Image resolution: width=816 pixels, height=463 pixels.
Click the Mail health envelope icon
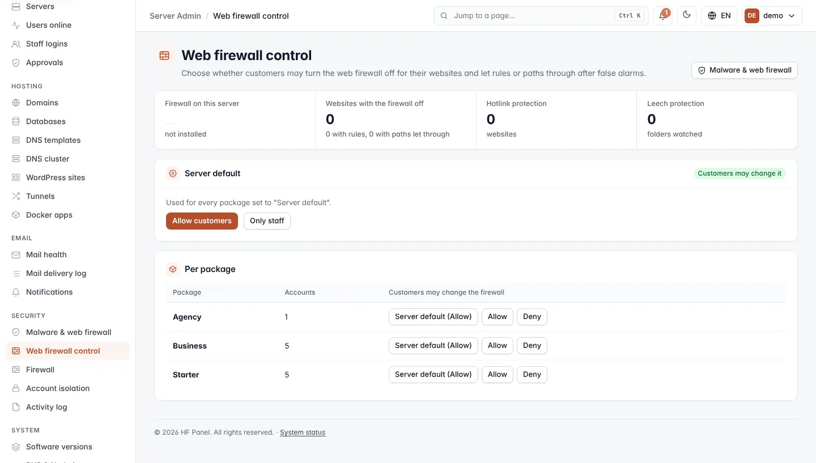(16, 254)
